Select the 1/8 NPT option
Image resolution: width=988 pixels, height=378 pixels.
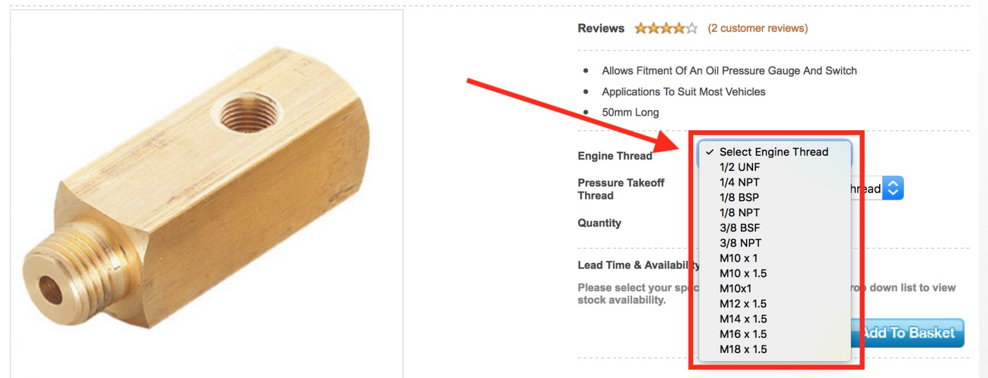tap(774, 212)
